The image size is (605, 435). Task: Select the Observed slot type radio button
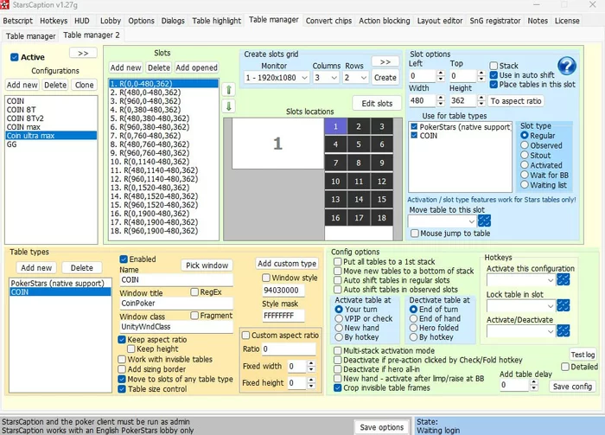(524, 146)
